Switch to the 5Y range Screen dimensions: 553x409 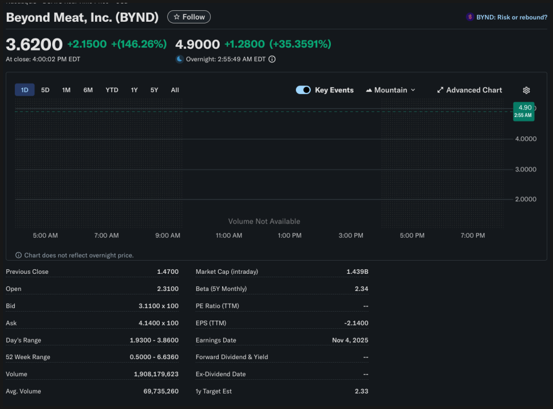(154, 90)
